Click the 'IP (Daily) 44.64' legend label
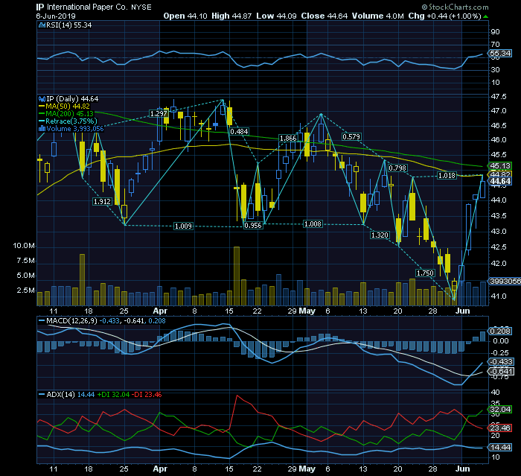This screenshot has width=521, height=476. (x=72, y=99)
